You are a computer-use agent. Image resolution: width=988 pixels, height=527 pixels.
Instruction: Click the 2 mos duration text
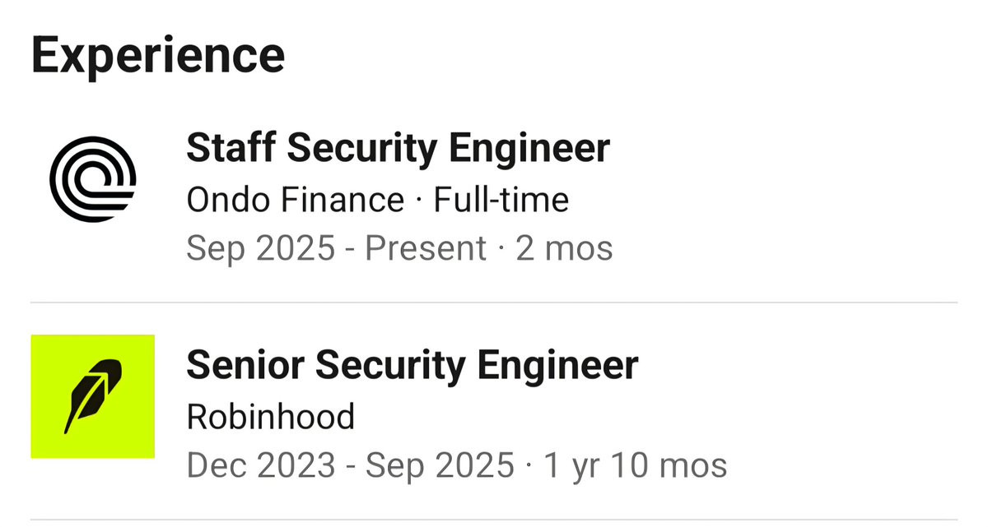564,248
